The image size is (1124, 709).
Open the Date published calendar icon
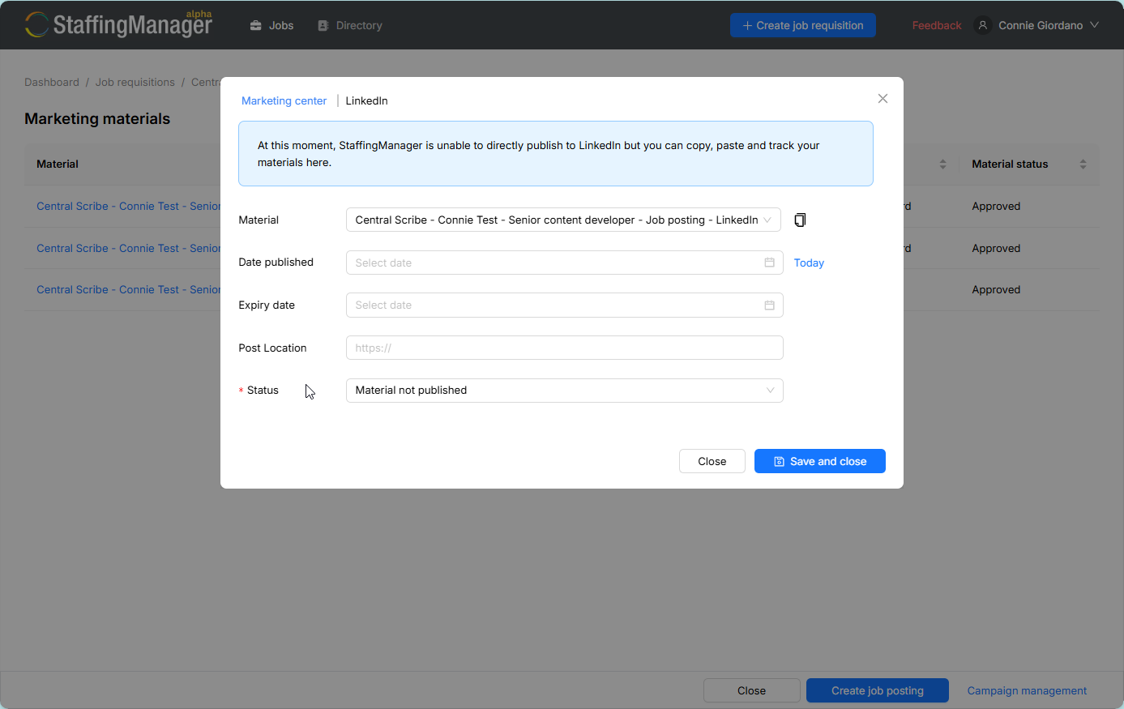pos(769,263)
